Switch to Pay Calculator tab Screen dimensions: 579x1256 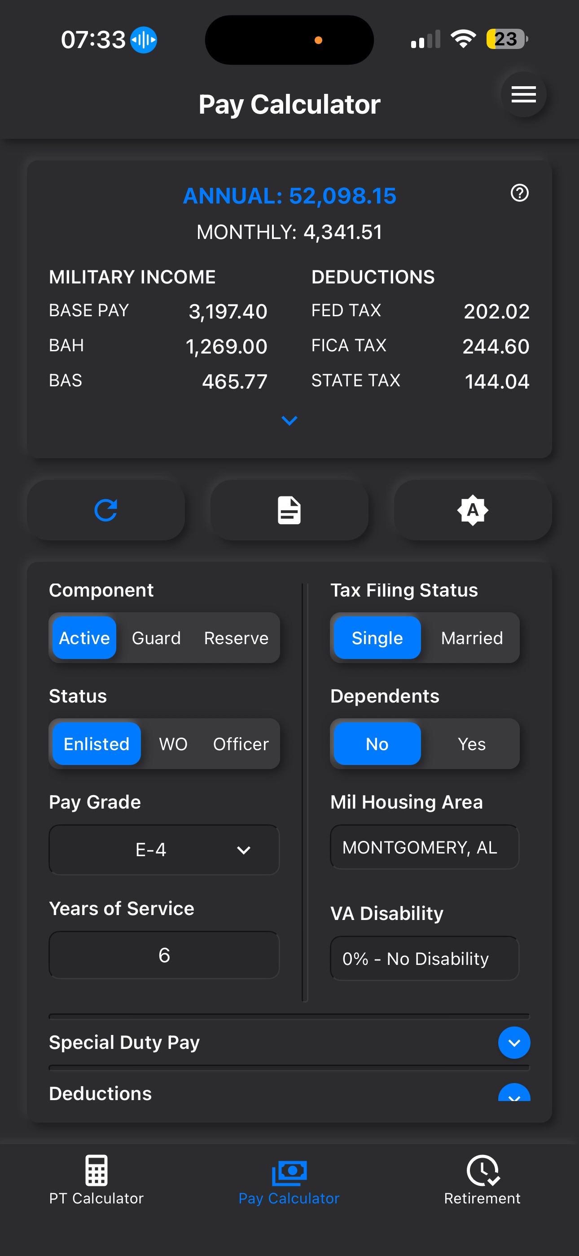coord(289,1180)
